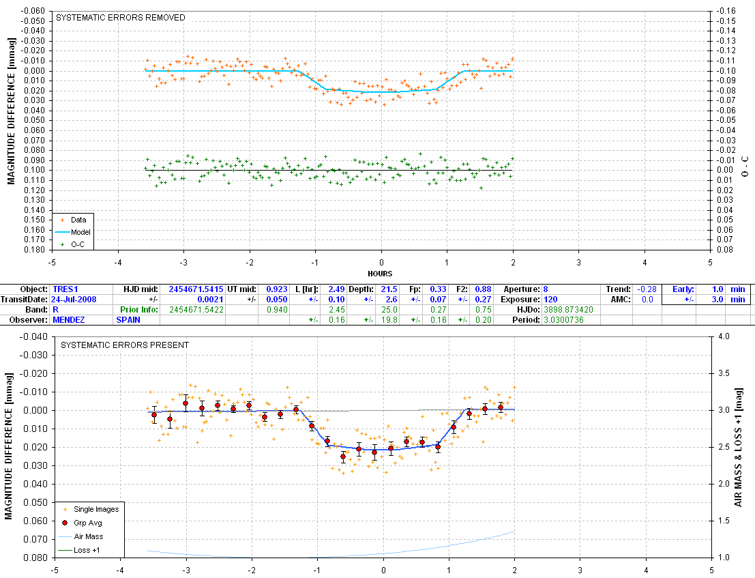Select the prior depth uncertainty 19.8
The width and height of the screenshot is (755, 578).
(389, 319)
